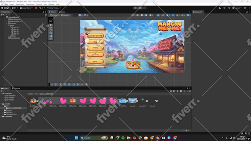Screen dimensions: 251x141
Task: Collapse the BG object in Hierarchy
Action: coord(8,25)
